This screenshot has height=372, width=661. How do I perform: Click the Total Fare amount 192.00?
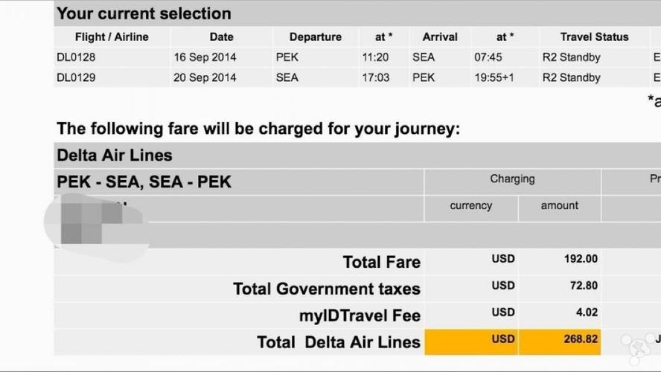tap(581, 259)
